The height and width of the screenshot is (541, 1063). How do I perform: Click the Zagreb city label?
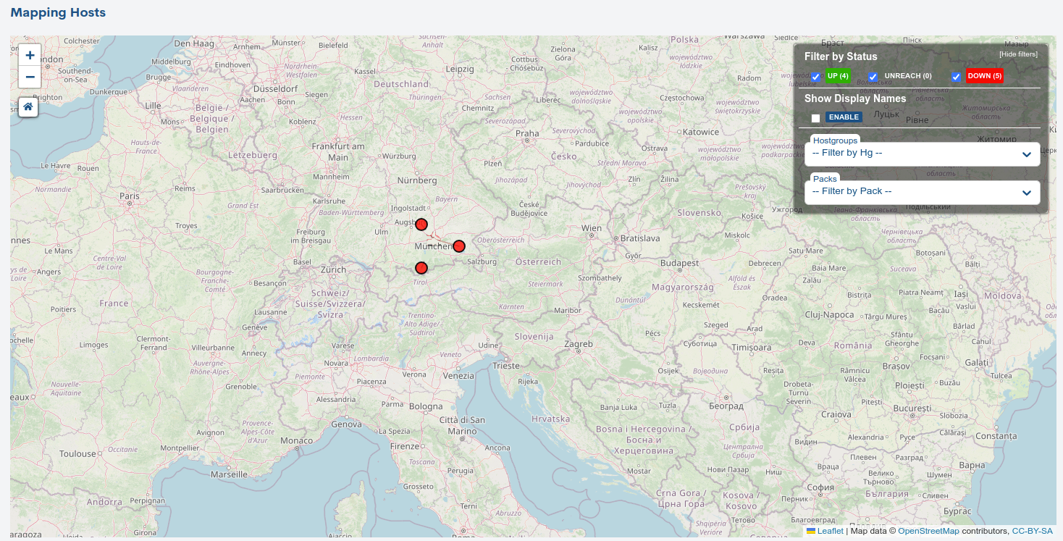[579, 344]
